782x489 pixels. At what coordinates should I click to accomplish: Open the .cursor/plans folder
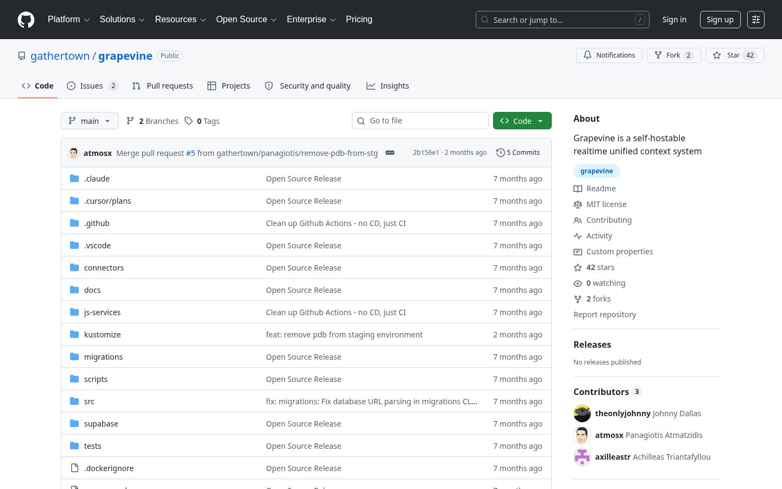[x=108, y=201]
